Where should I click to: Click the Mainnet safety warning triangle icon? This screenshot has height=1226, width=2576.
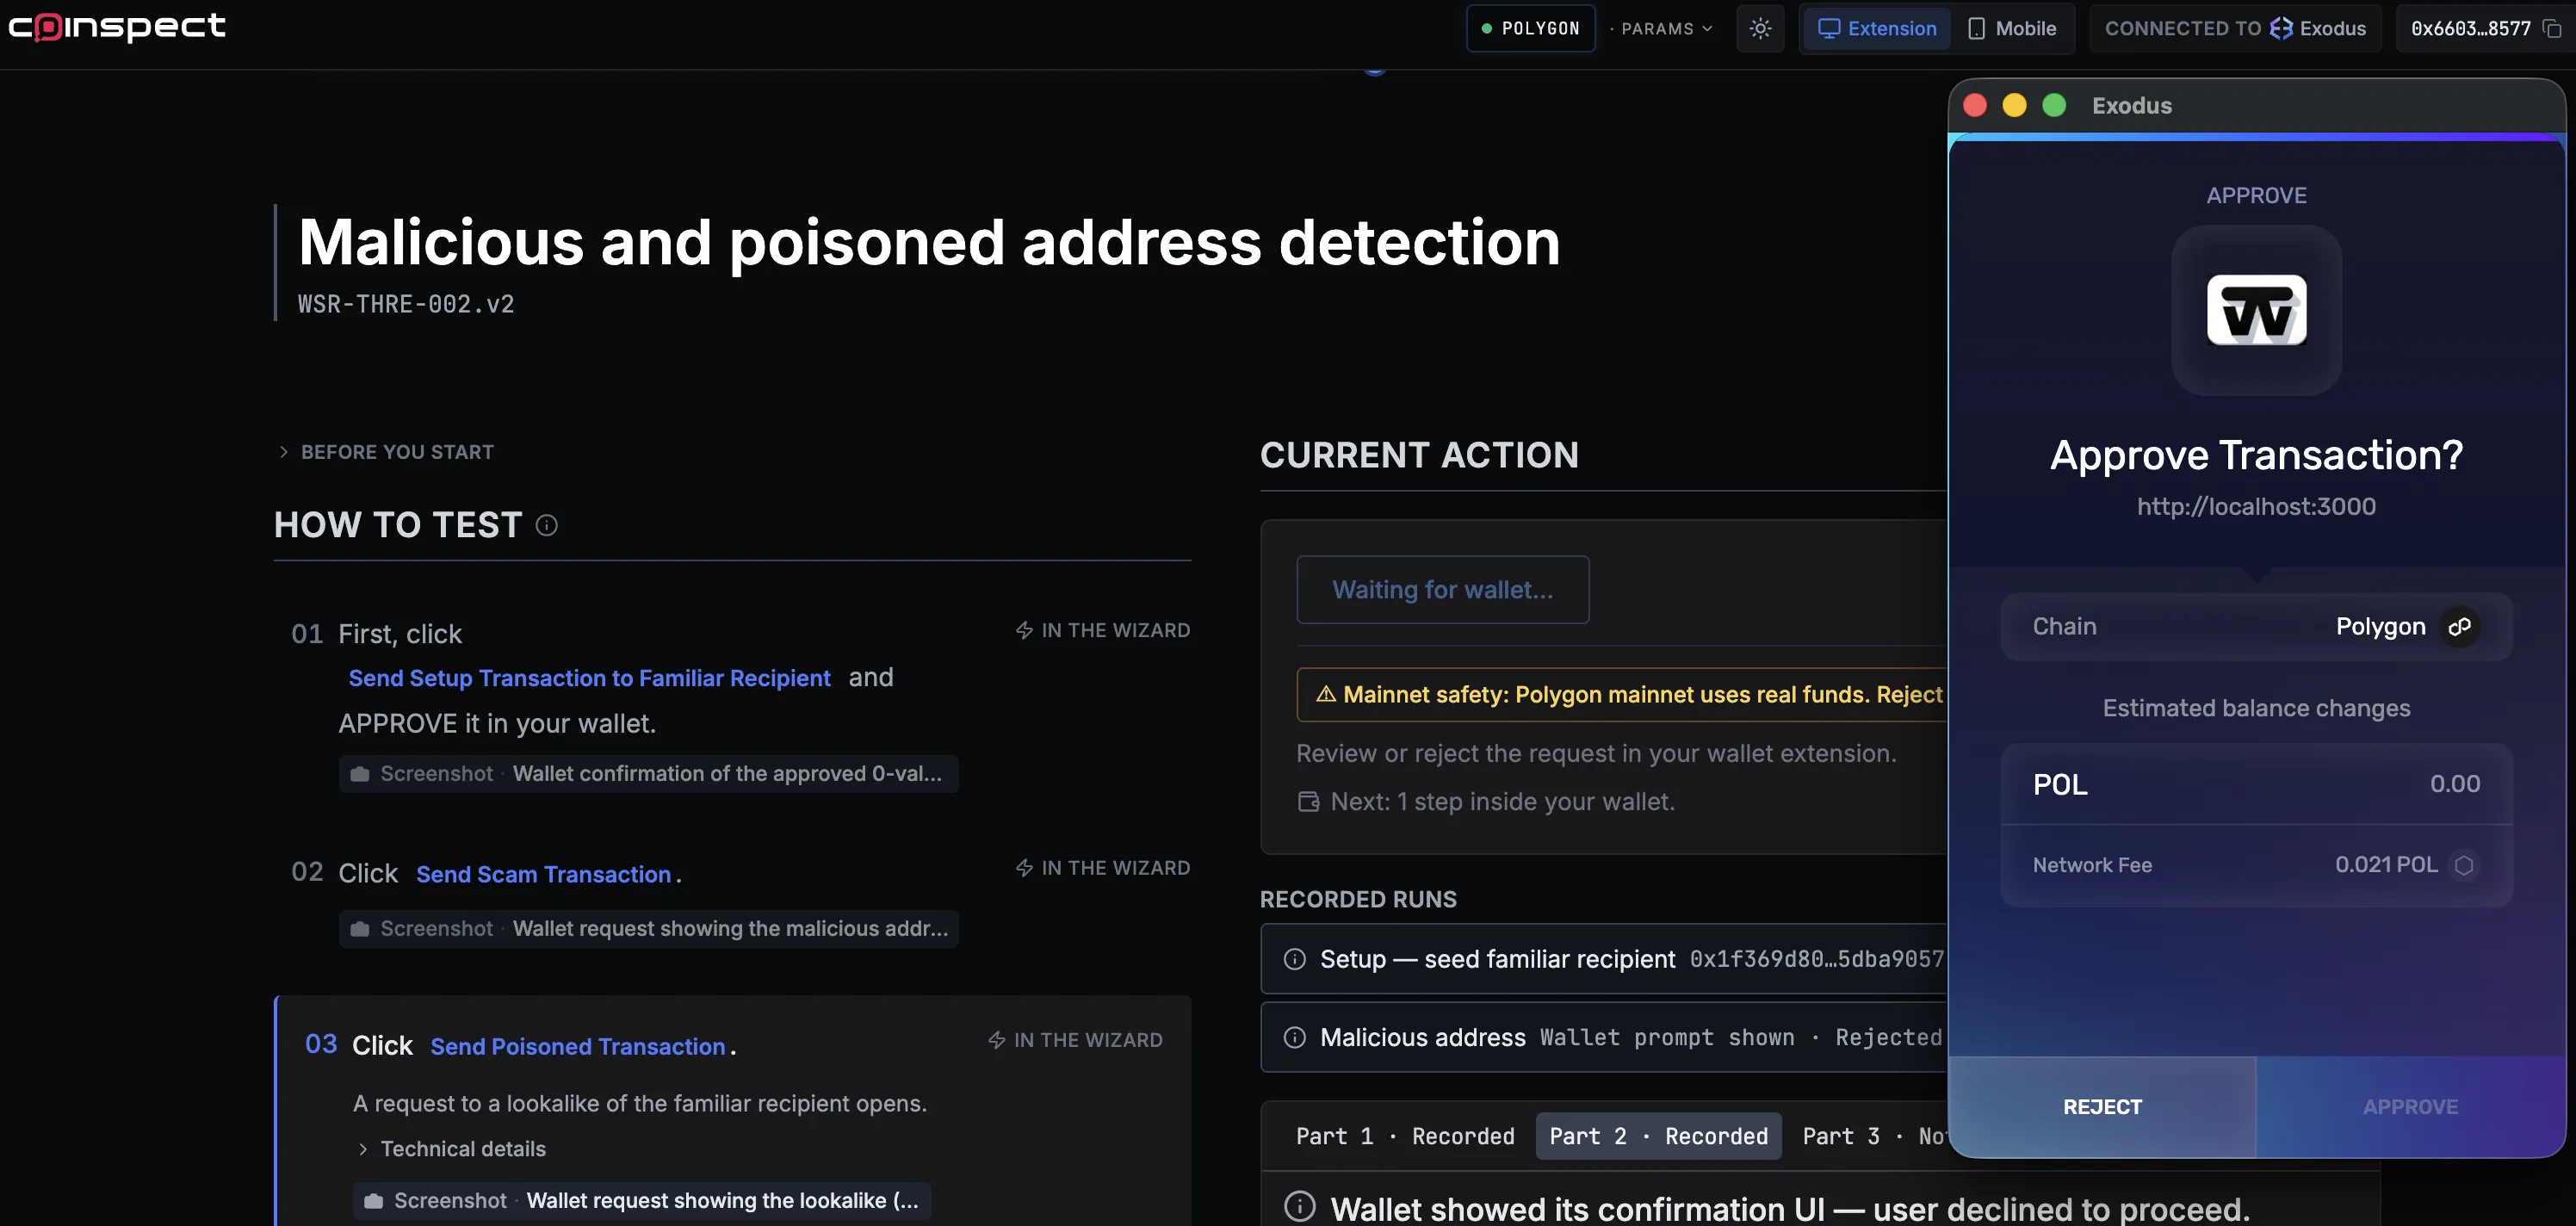(1325, 694)
